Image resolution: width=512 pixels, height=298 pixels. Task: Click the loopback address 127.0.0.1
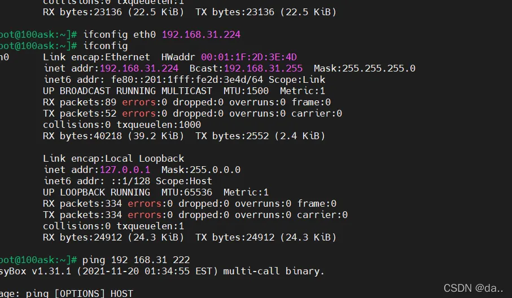(125, 170)
